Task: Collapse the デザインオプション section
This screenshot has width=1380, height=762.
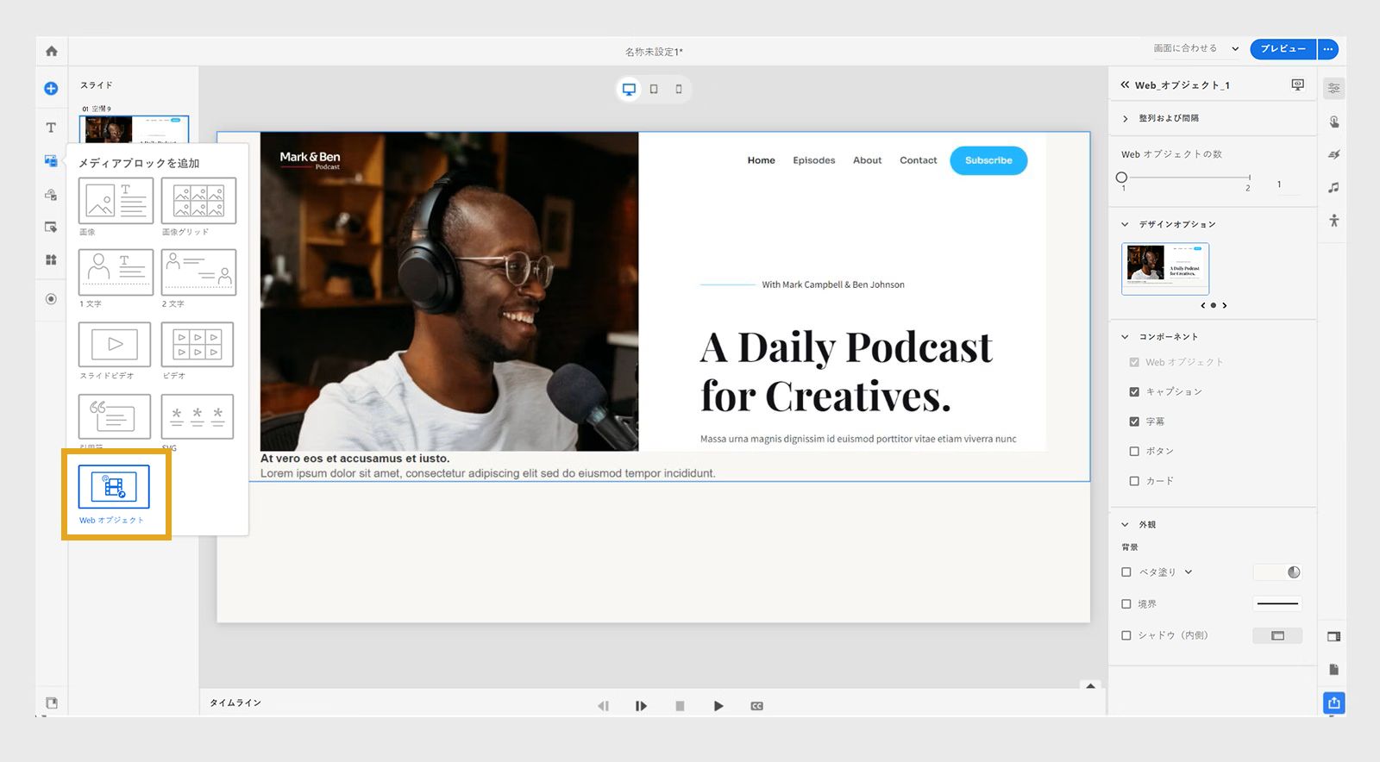Action: (x=1125, y=224)
